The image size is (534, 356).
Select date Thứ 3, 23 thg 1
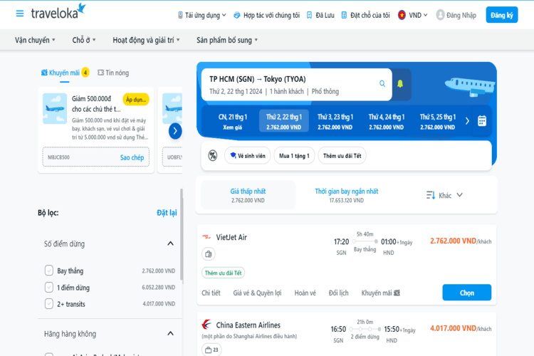point(335,121)
